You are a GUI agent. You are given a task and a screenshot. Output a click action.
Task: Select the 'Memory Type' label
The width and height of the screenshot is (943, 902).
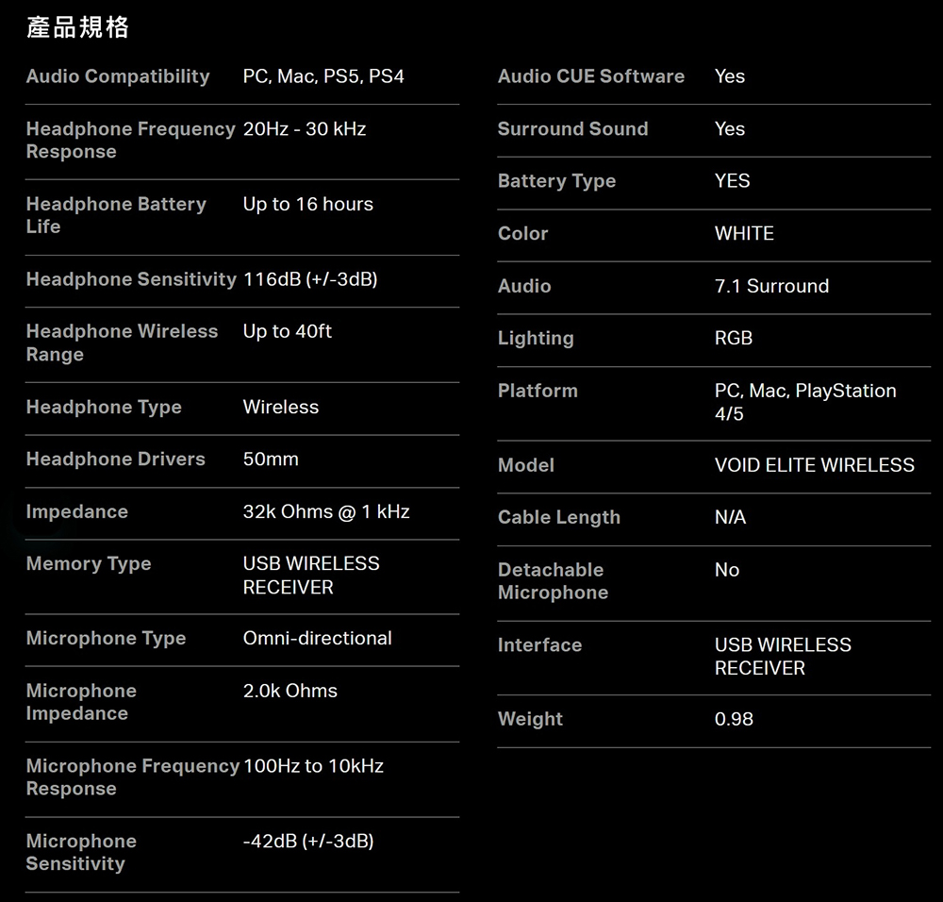point(89,564)
